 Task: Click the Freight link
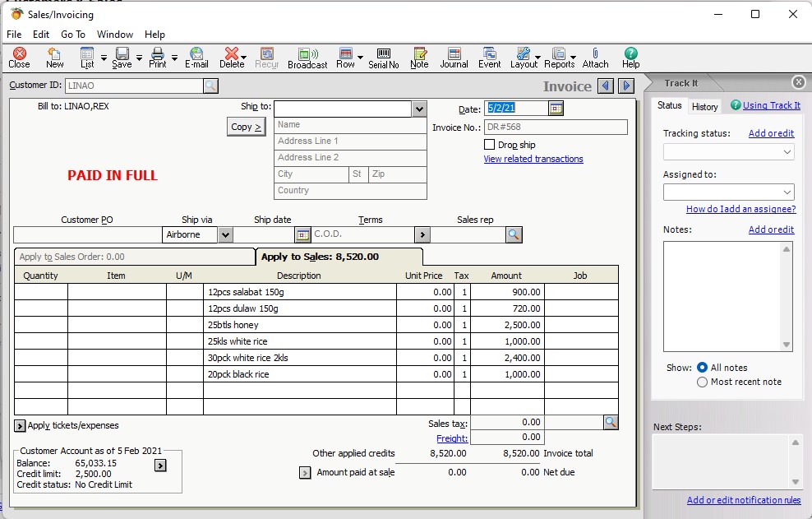pos(452,438)
